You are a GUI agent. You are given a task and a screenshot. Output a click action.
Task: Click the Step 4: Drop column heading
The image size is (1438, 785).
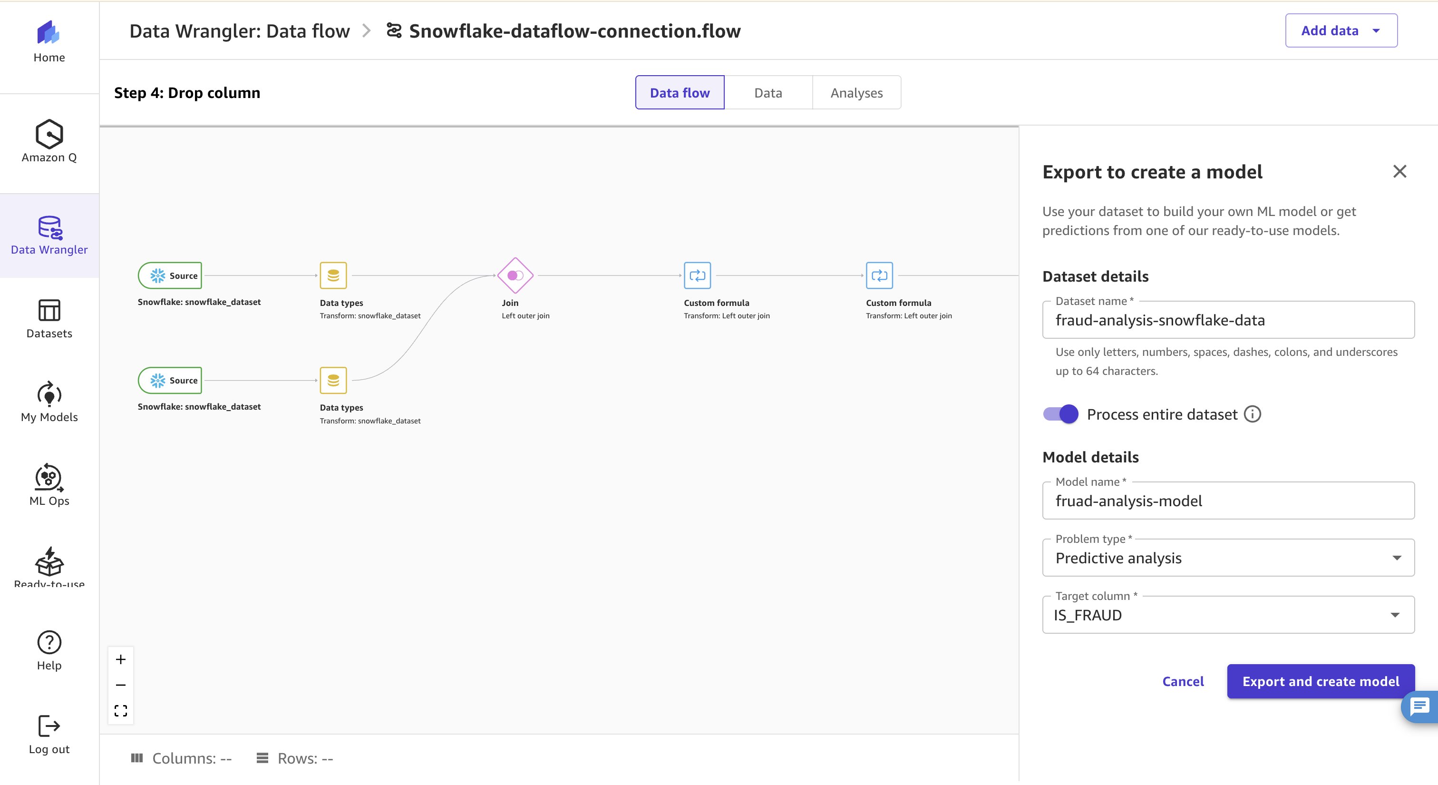pyautogui.click(x=187, y=93)
